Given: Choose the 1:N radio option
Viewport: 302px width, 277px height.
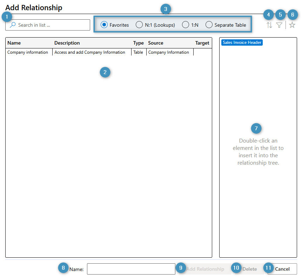Looking at the screenshot, I should click(x=186, y=25).
